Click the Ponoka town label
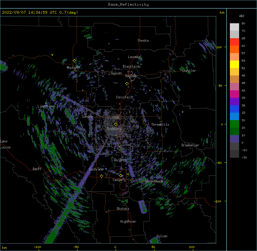This screenshot has height=251, width=257. click(x=143, y=41)
